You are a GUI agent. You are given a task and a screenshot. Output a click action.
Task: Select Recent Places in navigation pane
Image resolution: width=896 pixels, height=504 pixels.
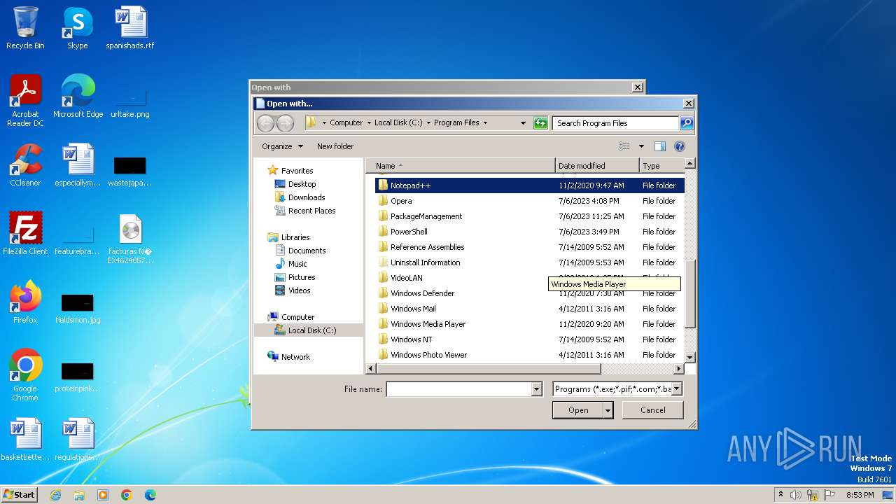[311, 211]
